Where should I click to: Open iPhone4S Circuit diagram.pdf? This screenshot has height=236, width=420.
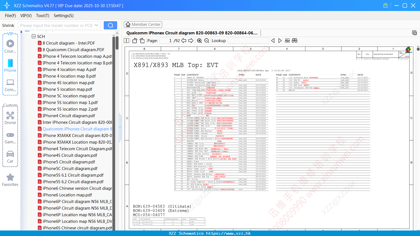click(x=70, y=155)
